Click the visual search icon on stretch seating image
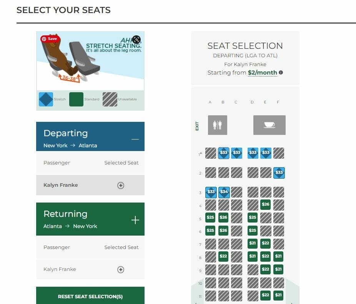Viewport: 356px width, 304px height. [136, 40]
